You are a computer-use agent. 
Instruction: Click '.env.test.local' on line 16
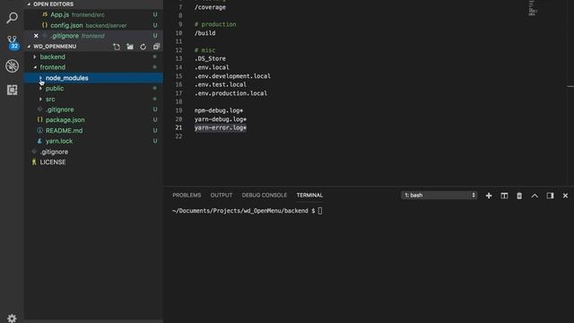click(x=221, y=84)
